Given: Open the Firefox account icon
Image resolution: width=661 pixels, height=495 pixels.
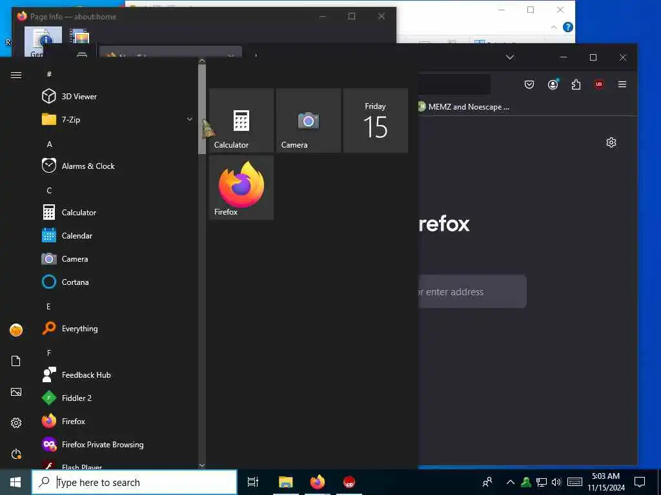Looking at the screenshot, I should coord(553,84).
